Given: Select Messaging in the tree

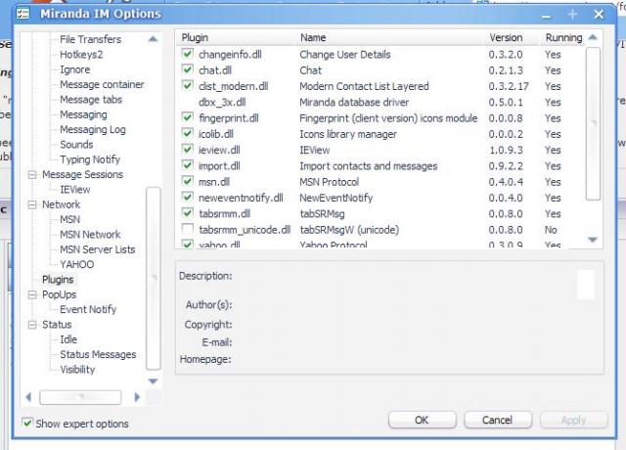Looking at the screenshot, I should (x=83, y=114).
